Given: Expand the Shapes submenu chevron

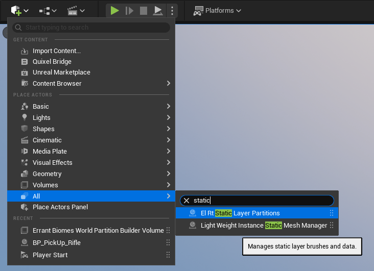Looking at the screenshot, I should point(169,129).
